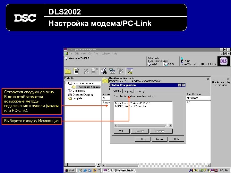The image size is (231, 173).
Task: Collapse the Account Workspace tree node
Action: click(x=66, y=83)
